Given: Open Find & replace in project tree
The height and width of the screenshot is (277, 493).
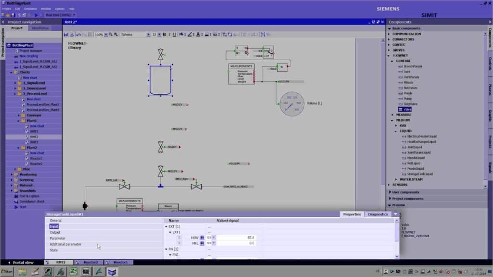Looking at the screenshot, I should [29, 196].
